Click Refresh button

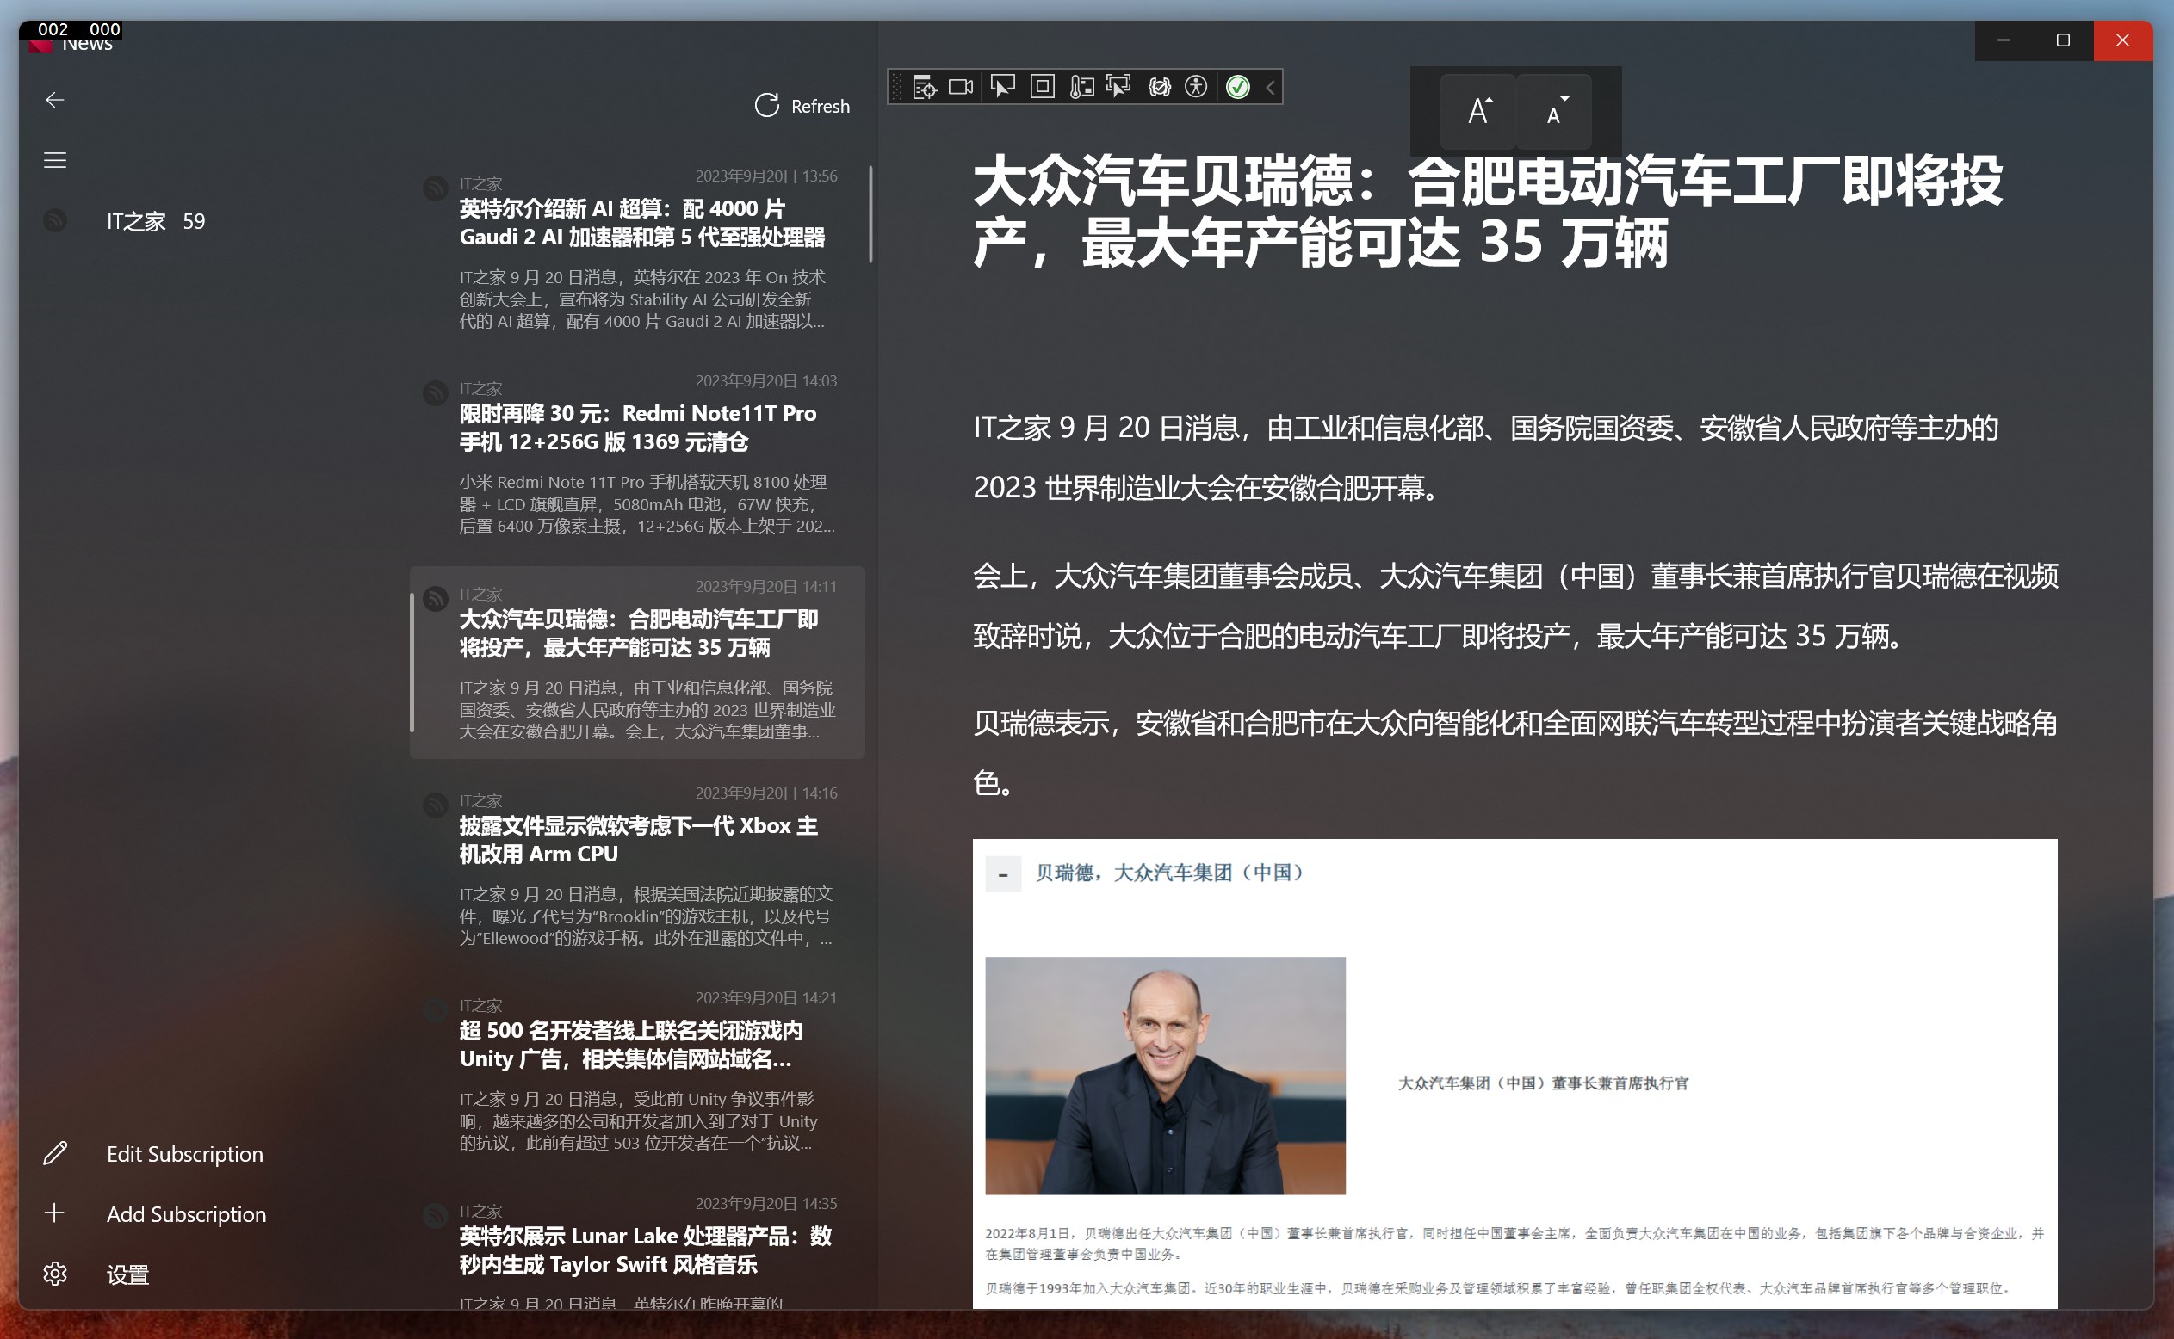[802, 106]
